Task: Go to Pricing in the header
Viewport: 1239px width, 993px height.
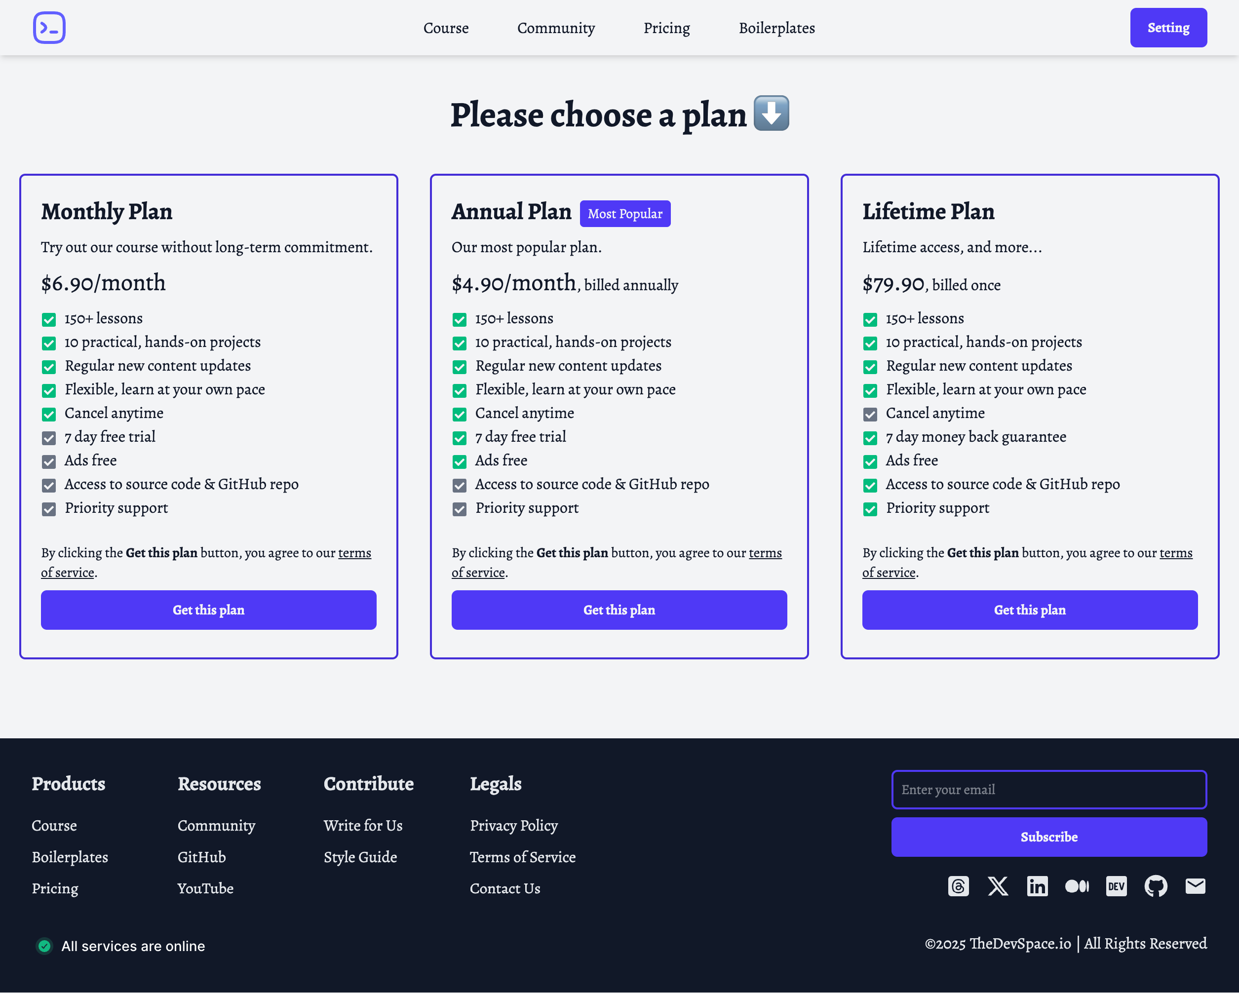Action: tap(666, 28)
